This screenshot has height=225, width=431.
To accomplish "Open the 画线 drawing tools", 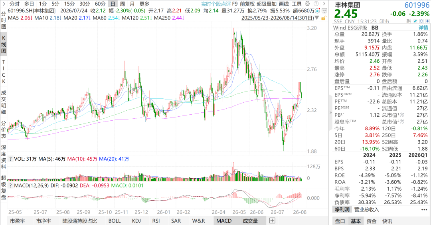I will click(x=284, y=4).
